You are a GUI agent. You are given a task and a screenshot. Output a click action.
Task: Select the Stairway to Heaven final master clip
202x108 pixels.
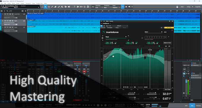[113, 16]
